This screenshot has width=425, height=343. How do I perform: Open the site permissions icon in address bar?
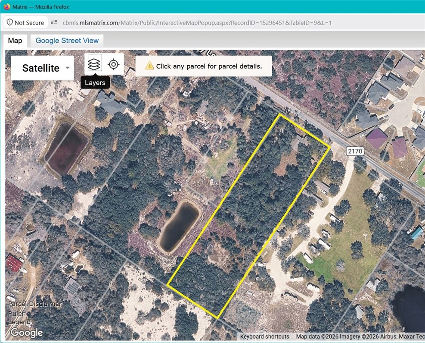coord(54,22)
